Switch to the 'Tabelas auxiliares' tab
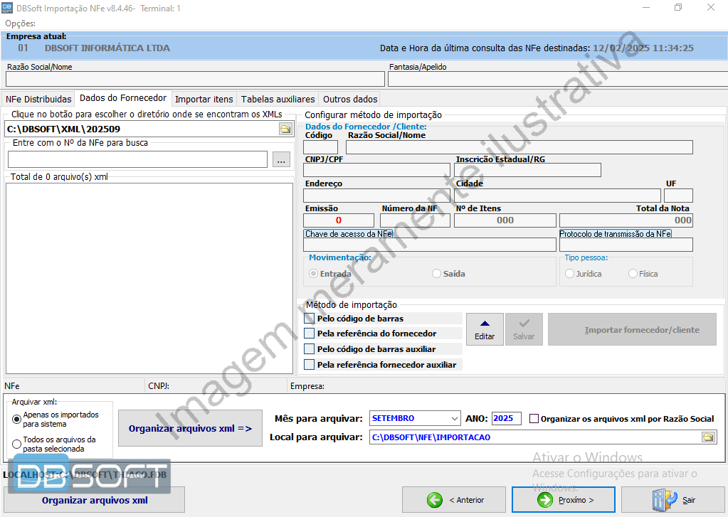This screenshot has width=728, height=517. [x=278, y=99]
